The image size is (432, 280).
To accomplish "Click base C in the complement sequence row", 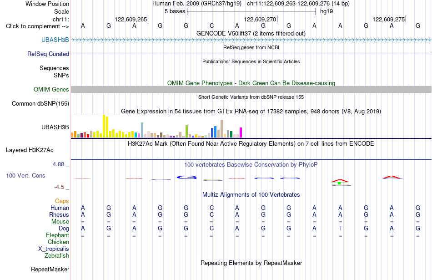I will (x=211, y=25).
